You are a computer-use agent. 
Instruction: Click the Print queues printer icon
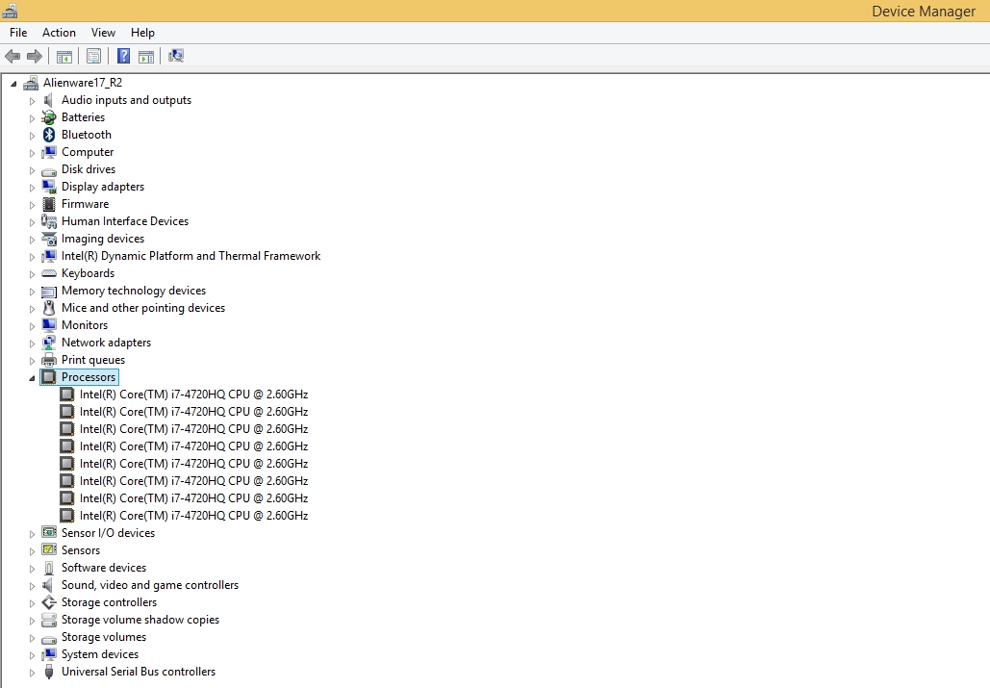[49, 360]
